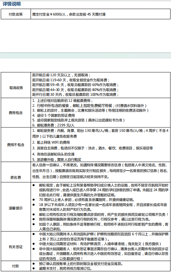171x273 pixels.
Task: Click the 12 晚船票费用 item
Action: (x=63, y=101)
